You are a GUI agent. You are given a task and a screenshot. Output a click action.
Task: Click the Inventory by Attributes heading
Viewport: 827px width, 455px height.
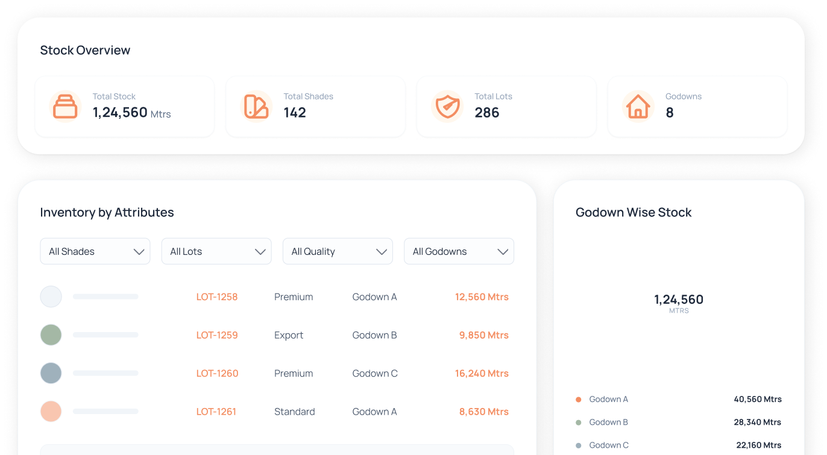point(107,212)
